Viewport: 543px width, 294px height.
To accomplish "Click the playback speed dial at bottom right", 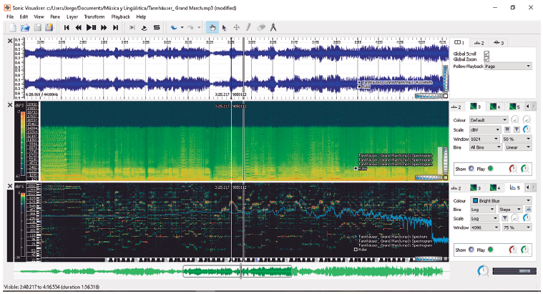I will click(484, 272).
